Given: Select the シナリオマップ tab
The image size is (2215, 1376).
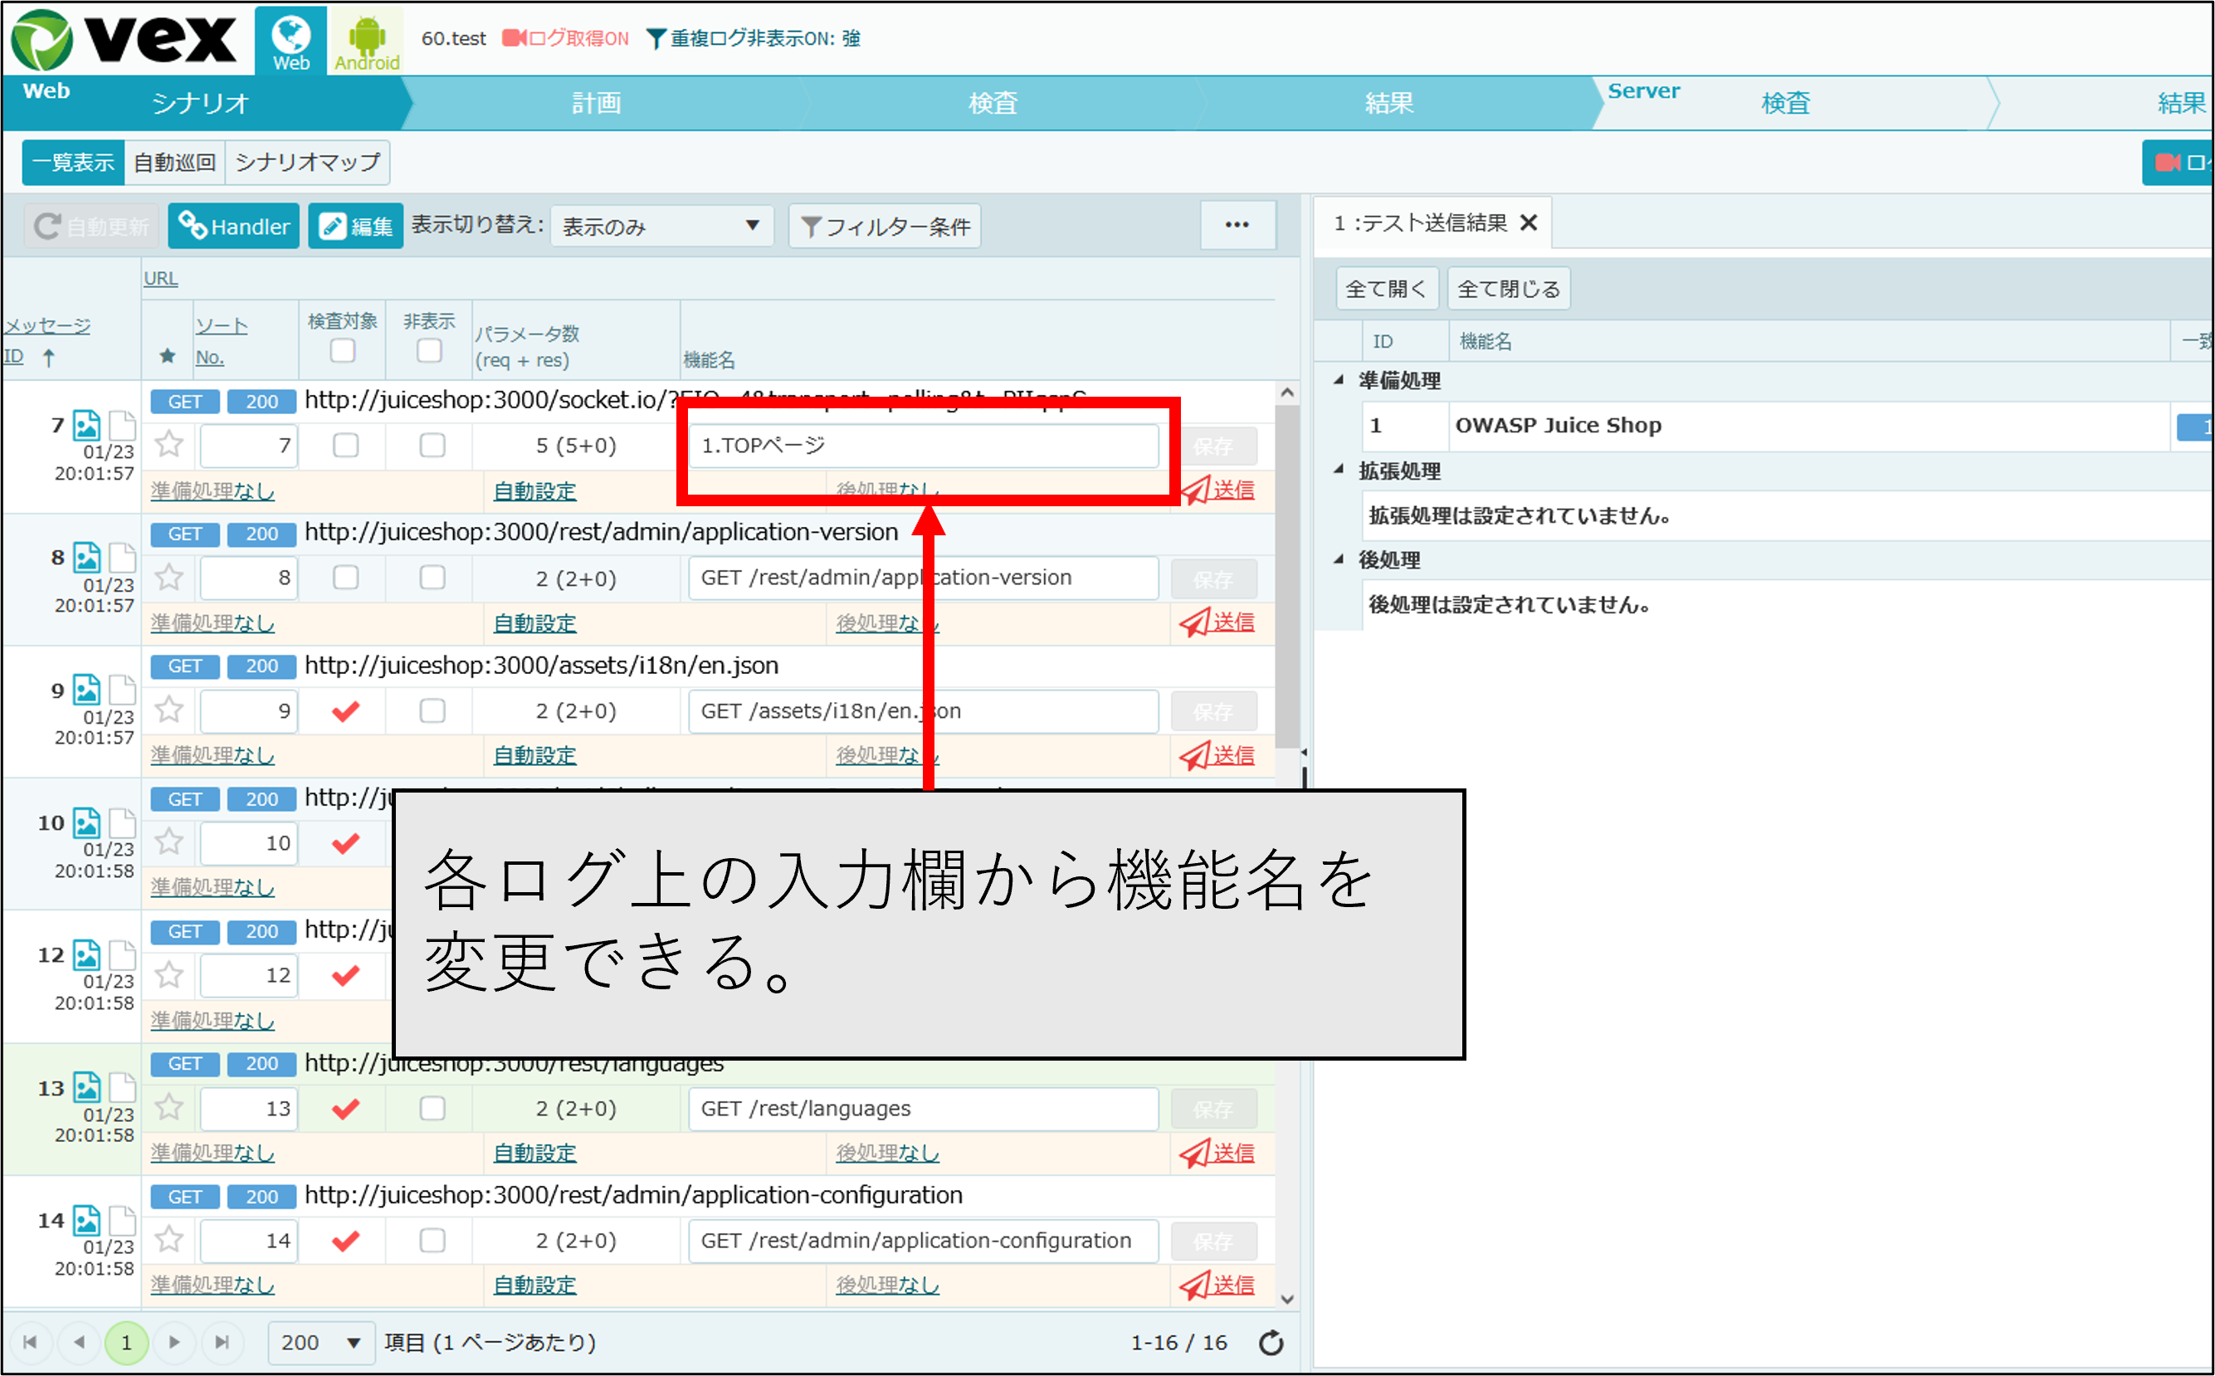Looking at the screenshot, I should [x=308, y=162].
